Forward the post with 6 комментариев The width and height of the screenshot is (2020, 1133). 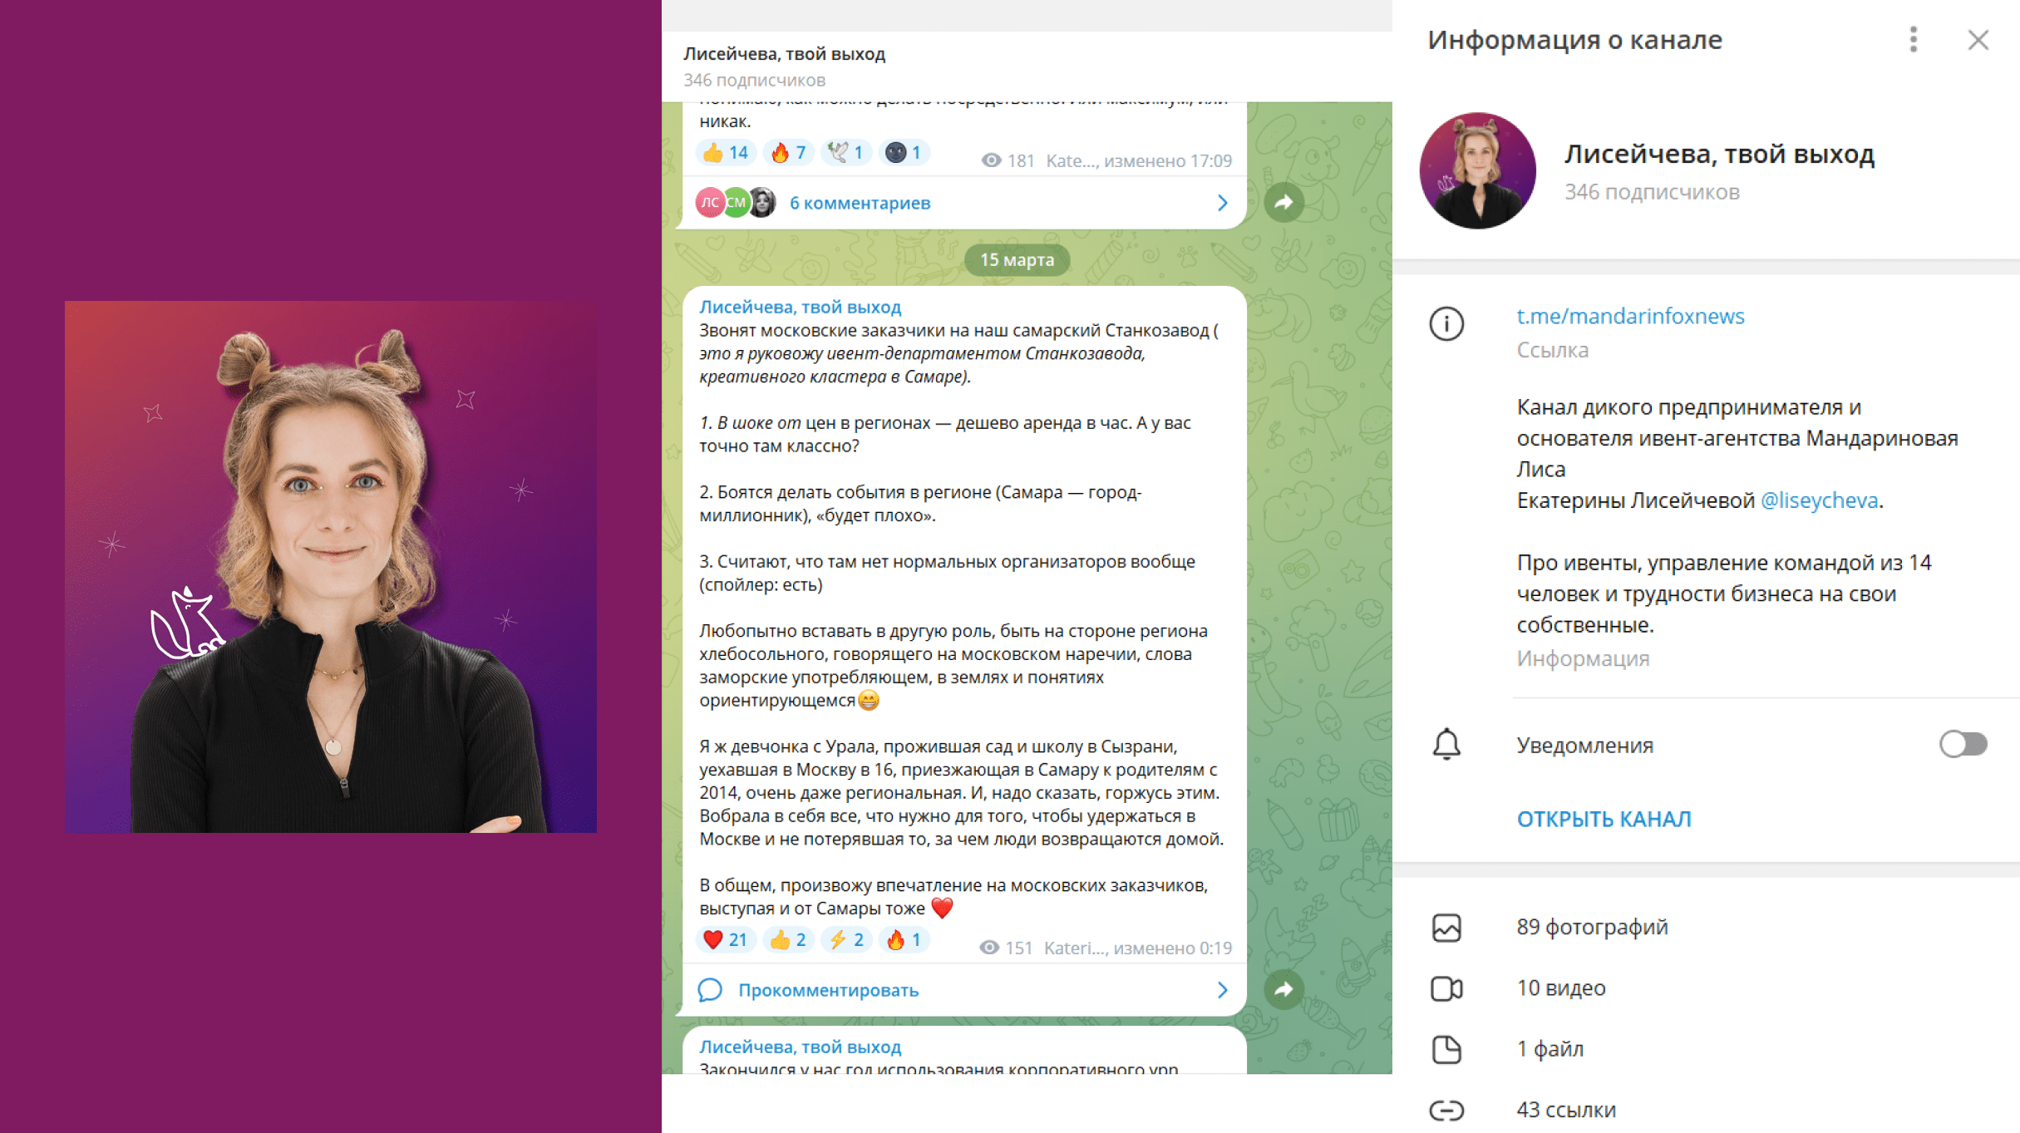click(x=1283, y=201)
